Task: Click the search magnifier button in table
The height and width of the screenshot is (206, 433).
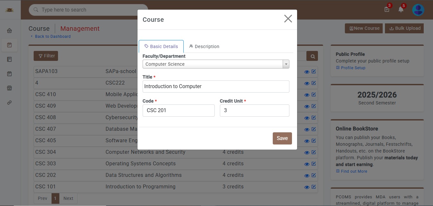Action: (x=312, y=56)
